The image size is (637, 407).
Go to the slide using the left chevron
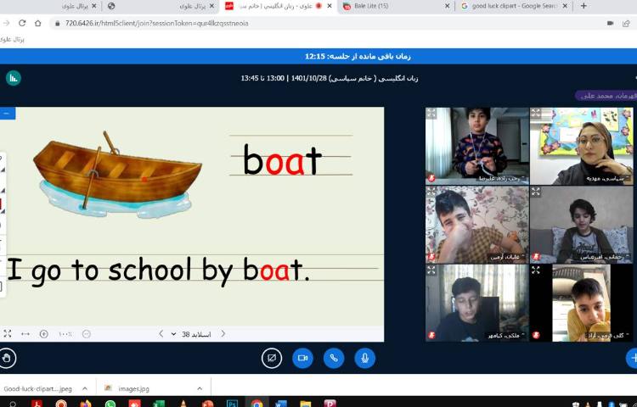pyautogui.click(x=161, y=333)
